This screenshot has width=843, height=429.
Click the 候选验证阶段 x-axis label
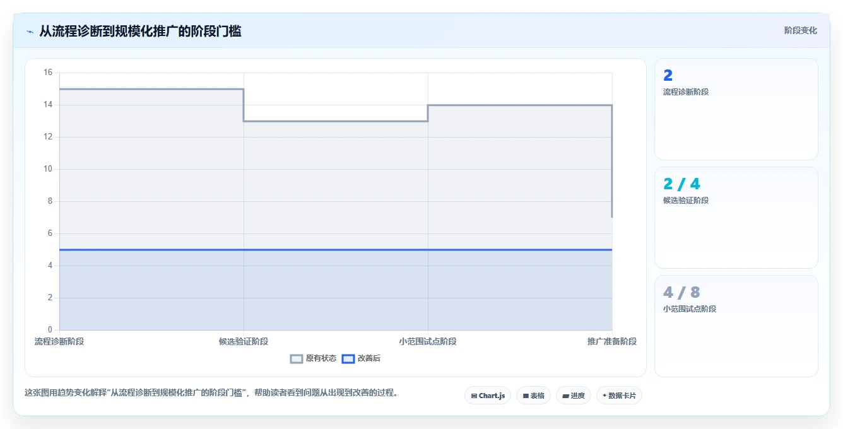tap(244, 341)
